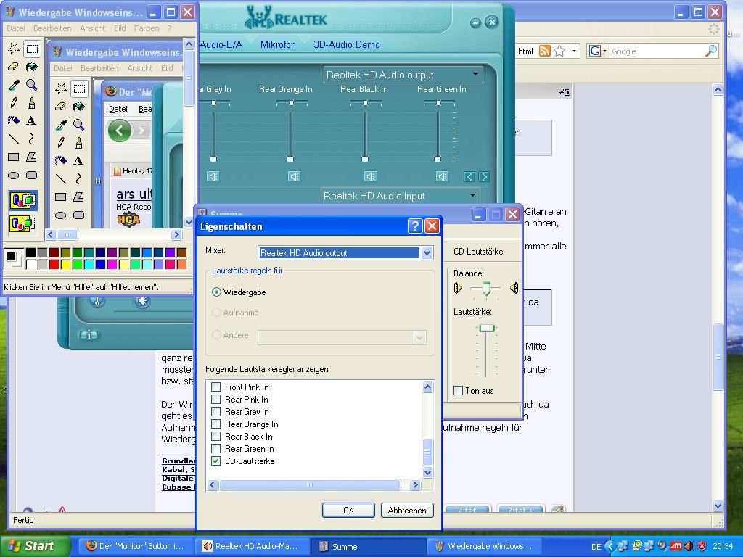Choose the Rounded Rectangle tool in Paint's main toolbox

(32, 176)
